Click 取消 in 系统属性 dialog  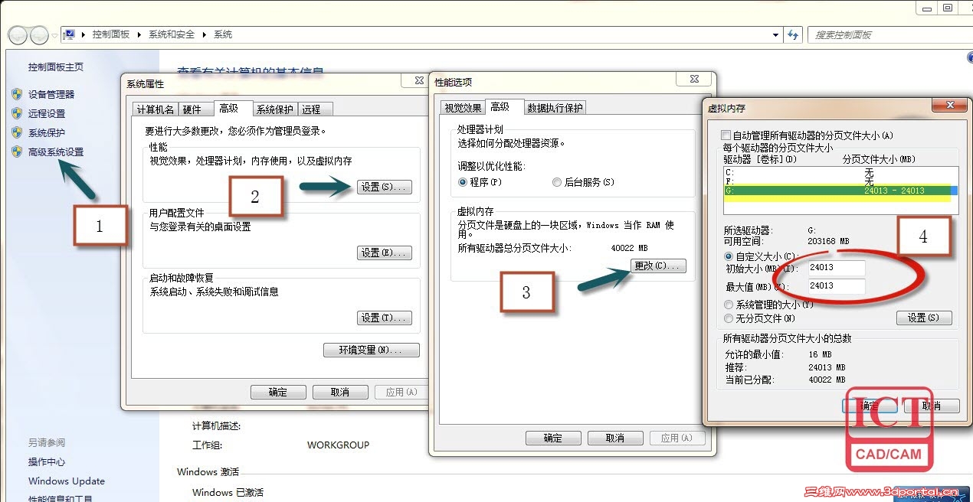(340, 392)
